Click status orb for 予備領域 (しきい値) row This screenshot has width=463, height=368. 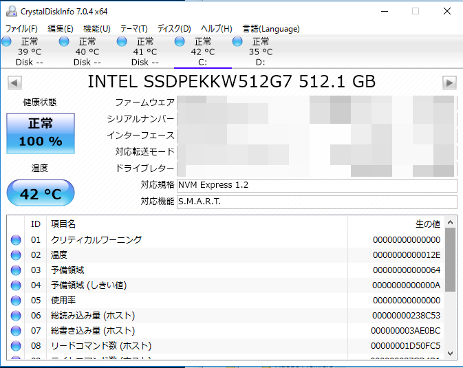[16, 285]
